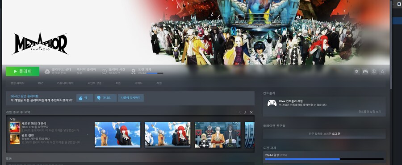Image resolution: width=402 pixels, height=165 pixels.
Task: Click 컨트롤러 설정 보기 link
Action: pos(370,112)
